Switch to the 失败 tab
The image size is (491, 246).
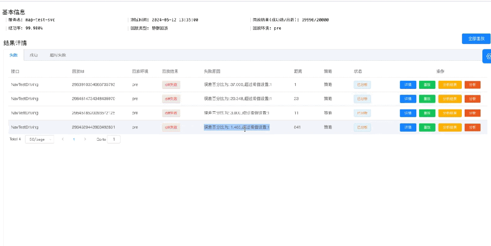click(14, 55)
